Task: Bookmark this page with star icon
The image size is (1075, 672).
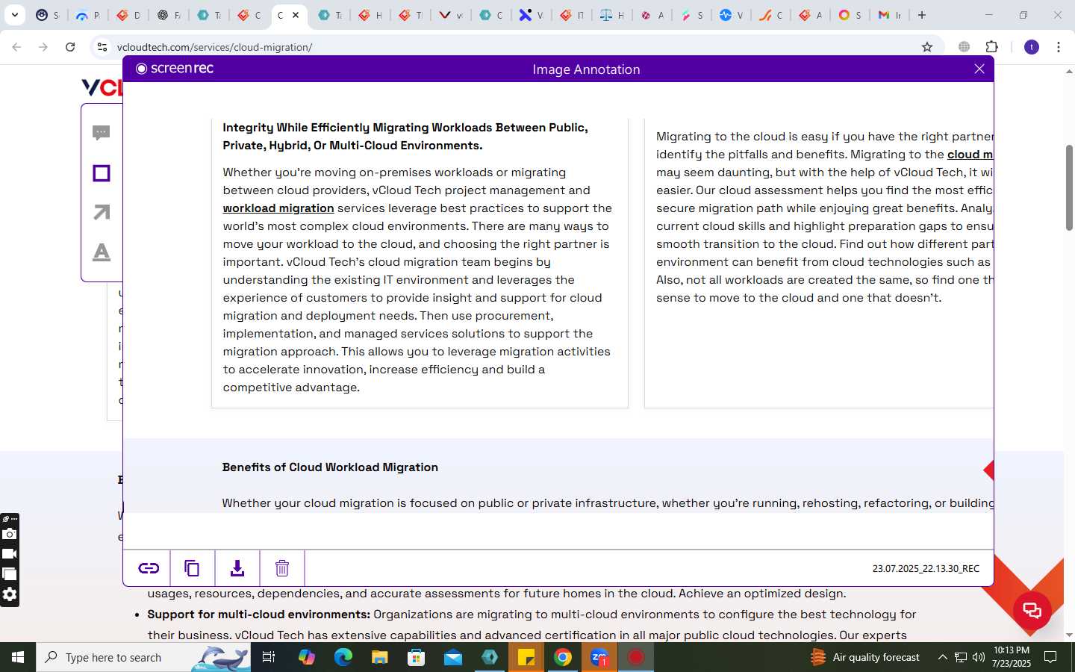Action: tap(927, 47)
